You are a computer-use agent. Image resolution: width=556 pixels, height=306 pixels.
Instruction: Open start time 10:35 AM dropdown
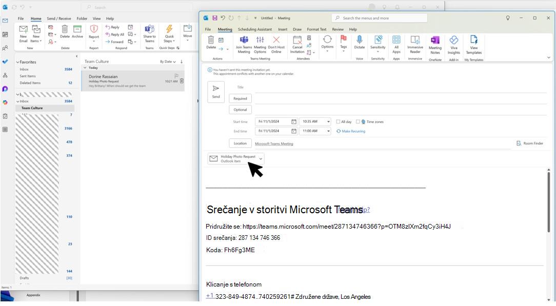point(328,121)
